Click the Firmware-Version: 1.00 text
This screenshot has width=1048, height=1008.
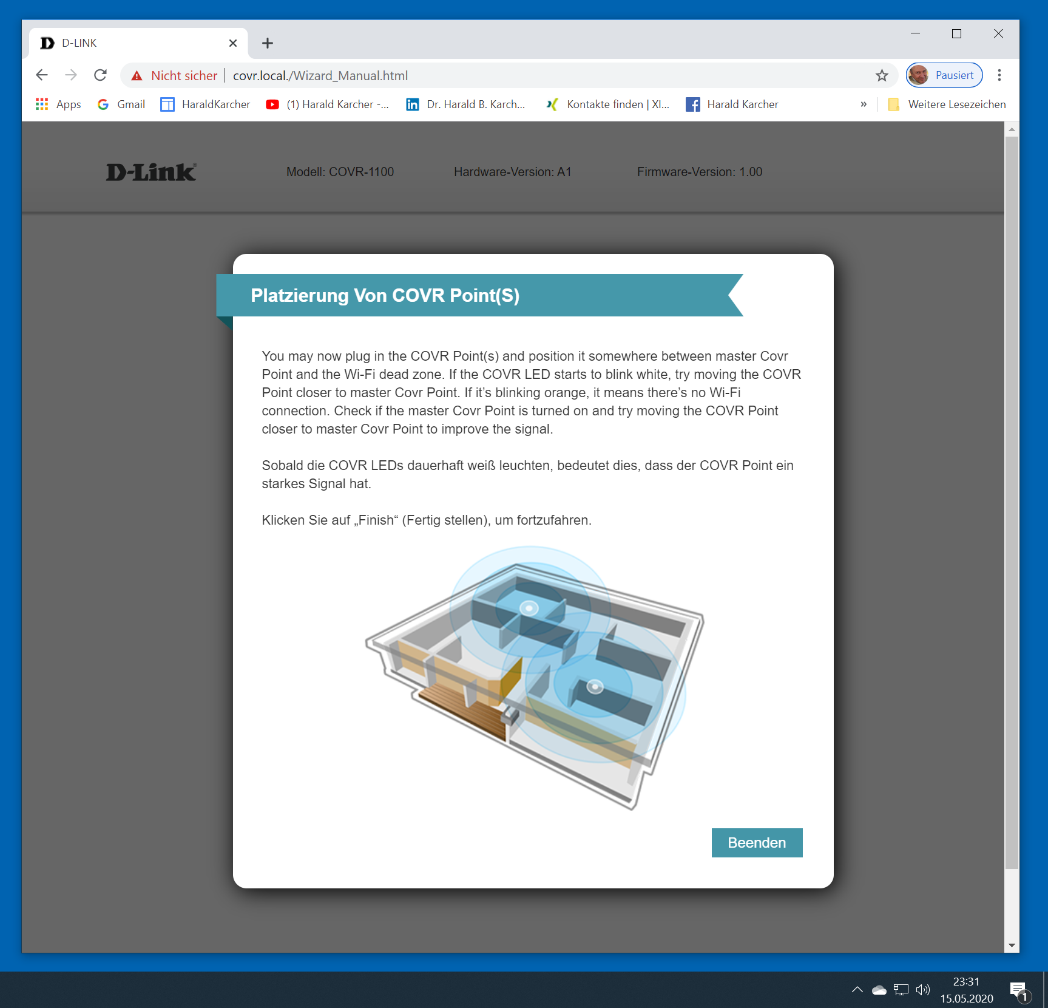tap(700, 172)
